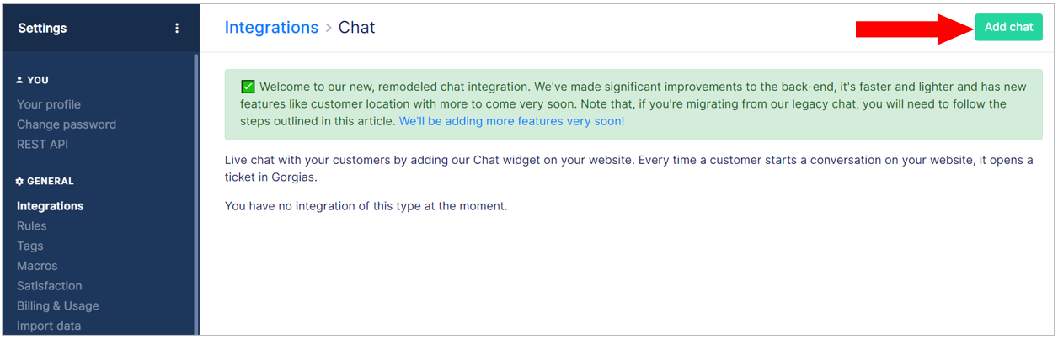This screenshot has width=1058, height=339.
Task: Open the Integrations breadcrumb link
Action: [271, 28]
